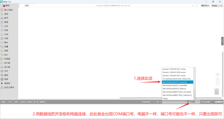Select MicroPython[NRF51822_microbit] board

coord(178,92)
